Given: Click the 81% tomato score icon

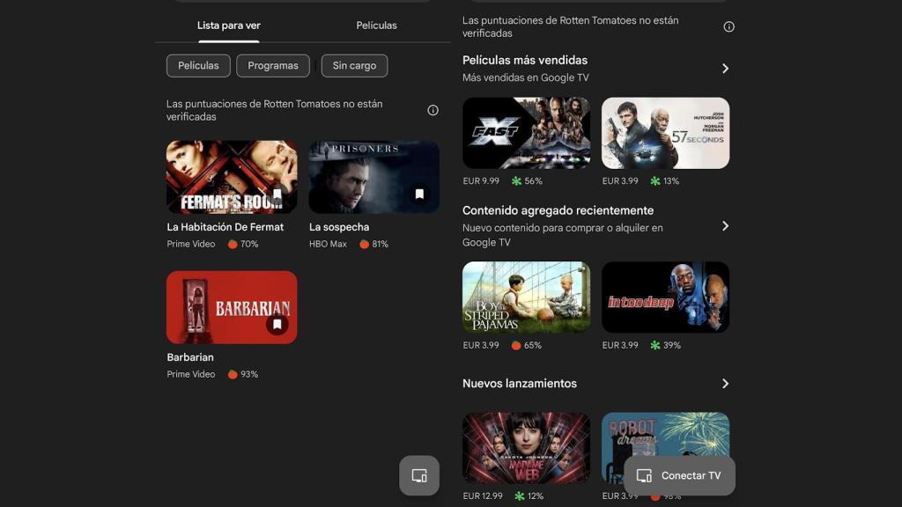Looking at the screenshot, I should (364, 245).
